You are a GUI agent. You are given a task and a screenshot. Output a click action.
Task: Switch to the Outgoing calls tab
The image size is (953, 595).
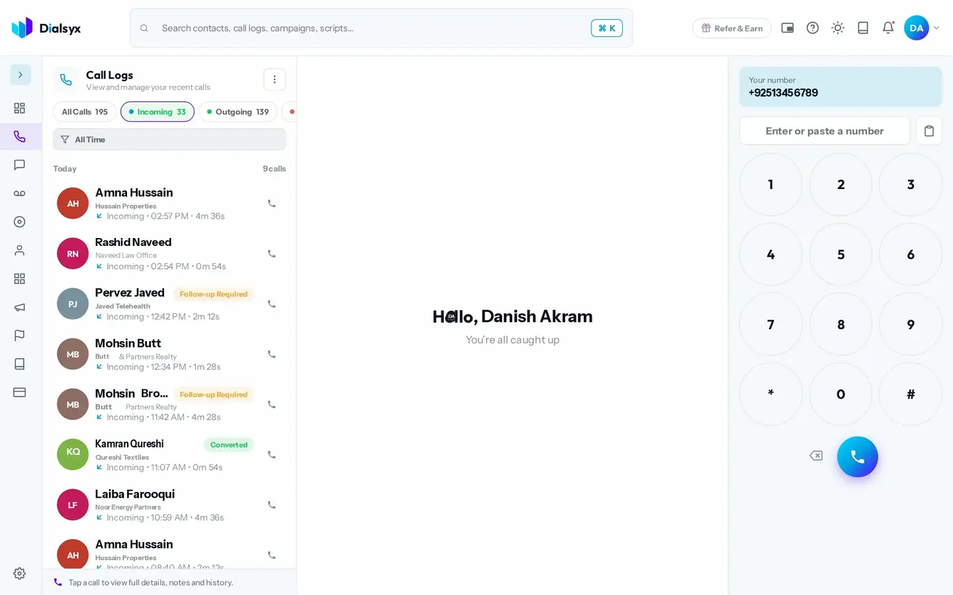pyautogui.click(x=238, y=112)
